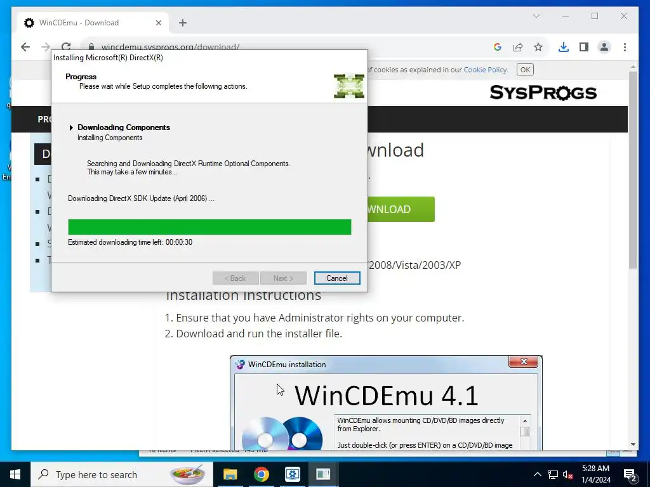Click the WinCDEmu installation screenshot thumbnail

point(386,403)
